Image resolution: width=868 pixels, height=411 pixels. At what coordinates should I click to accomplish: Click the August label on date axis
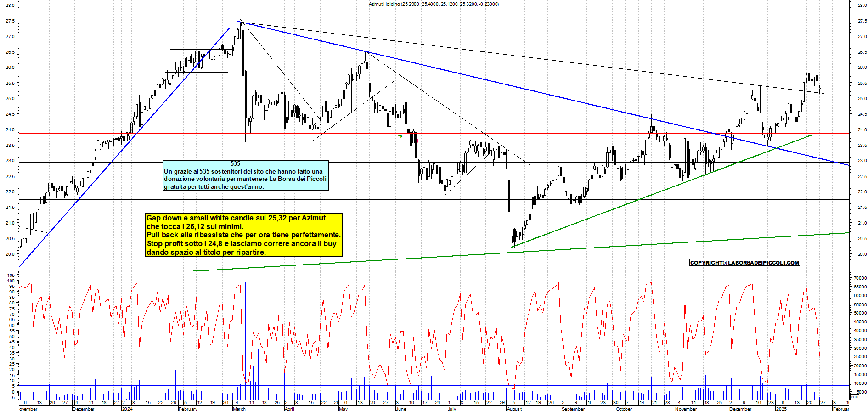[514, 409]
